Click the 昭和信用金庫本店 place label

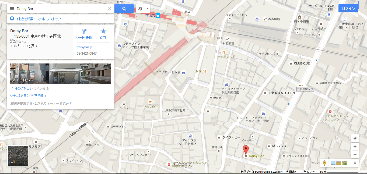[330, 83]
